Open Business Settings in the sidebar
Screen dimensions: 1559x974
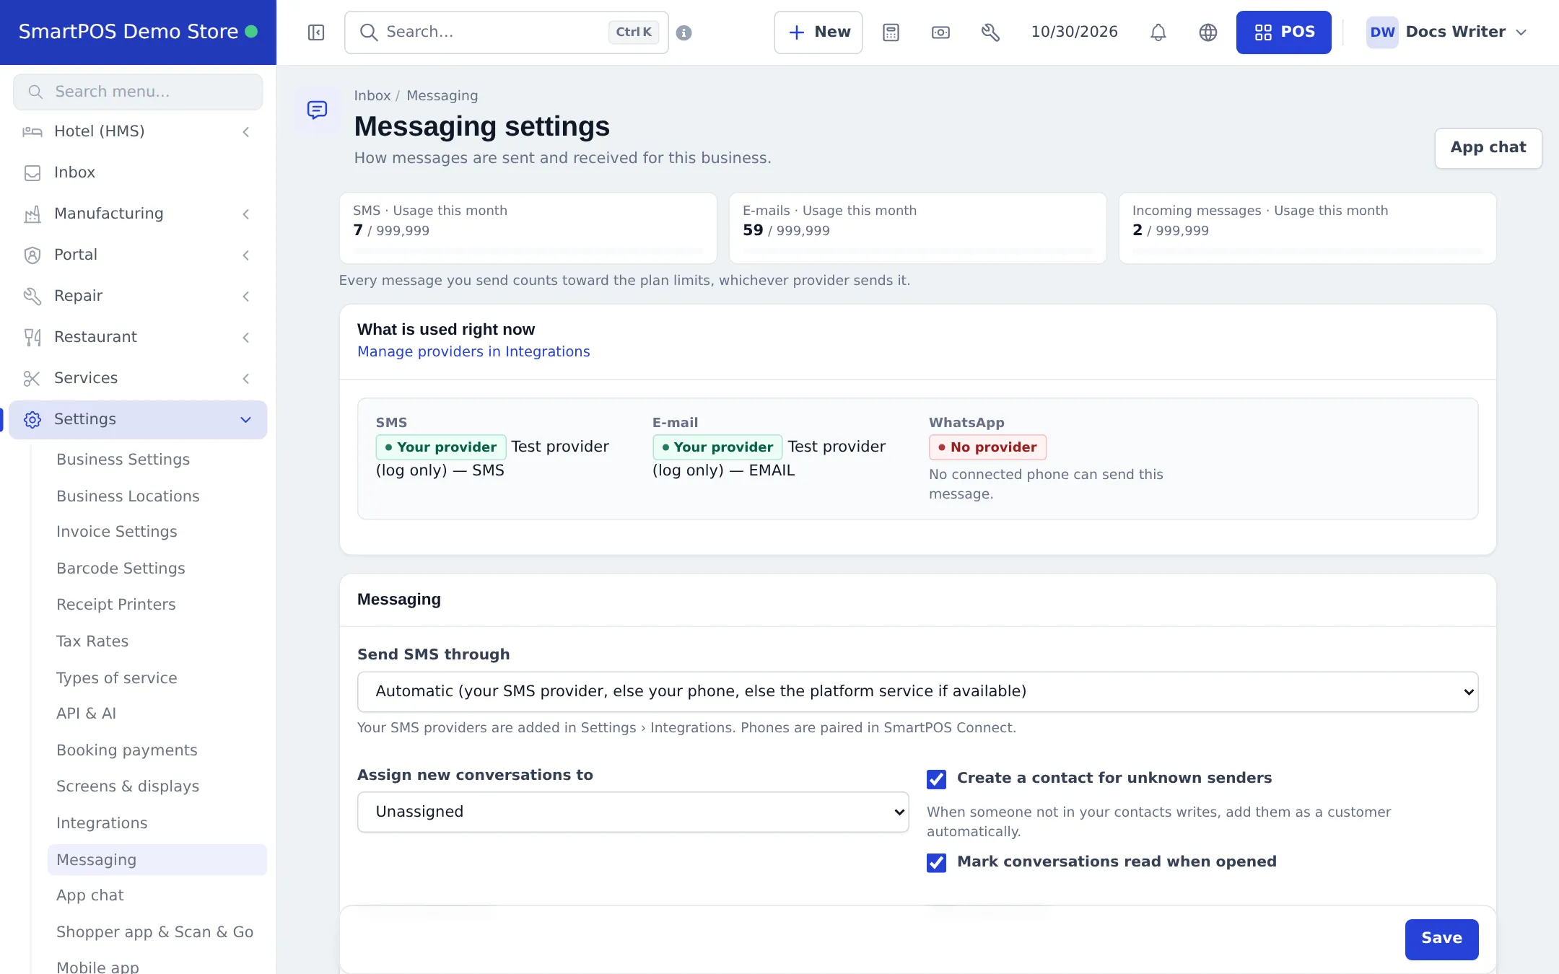pyautogui.click(x=123, y=460)
